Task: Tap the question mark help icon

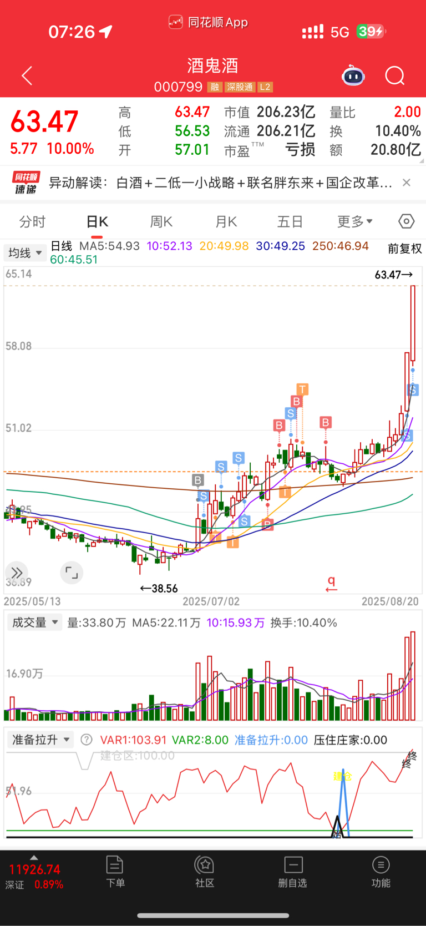Action: [x=86, y=740]
